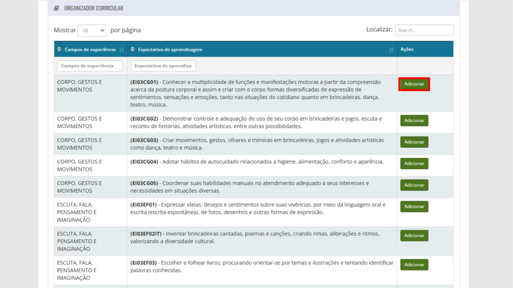Focus the Campos de experiência filter box
Viewport: 513px width, 288px height.
click(x=90, y=65)
